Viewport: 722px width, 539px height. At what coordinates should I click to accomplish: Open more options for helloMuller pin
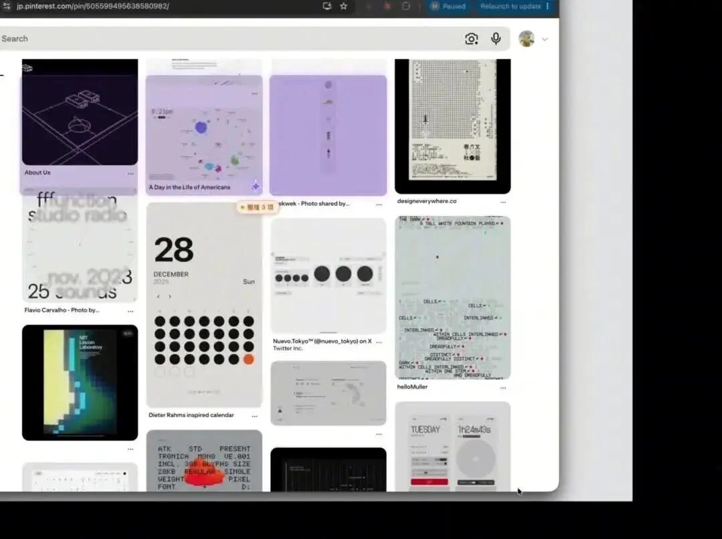click(x=503, y=388)
